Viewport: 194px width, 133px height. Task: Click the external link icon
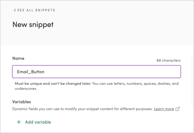coord(178,109)
